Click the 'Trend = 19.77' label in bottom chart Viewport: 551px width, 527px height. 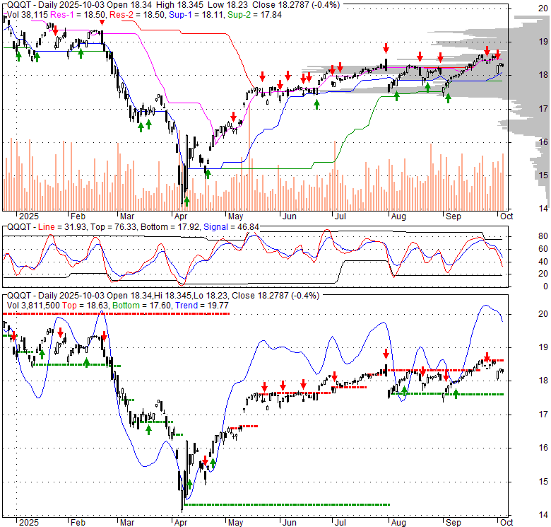[202, 306]
